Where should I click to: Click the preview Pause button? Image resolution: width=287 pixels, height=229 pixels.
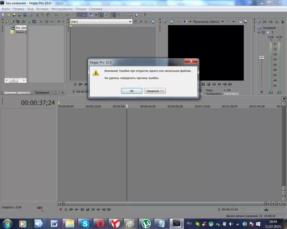tap(203, 84)
